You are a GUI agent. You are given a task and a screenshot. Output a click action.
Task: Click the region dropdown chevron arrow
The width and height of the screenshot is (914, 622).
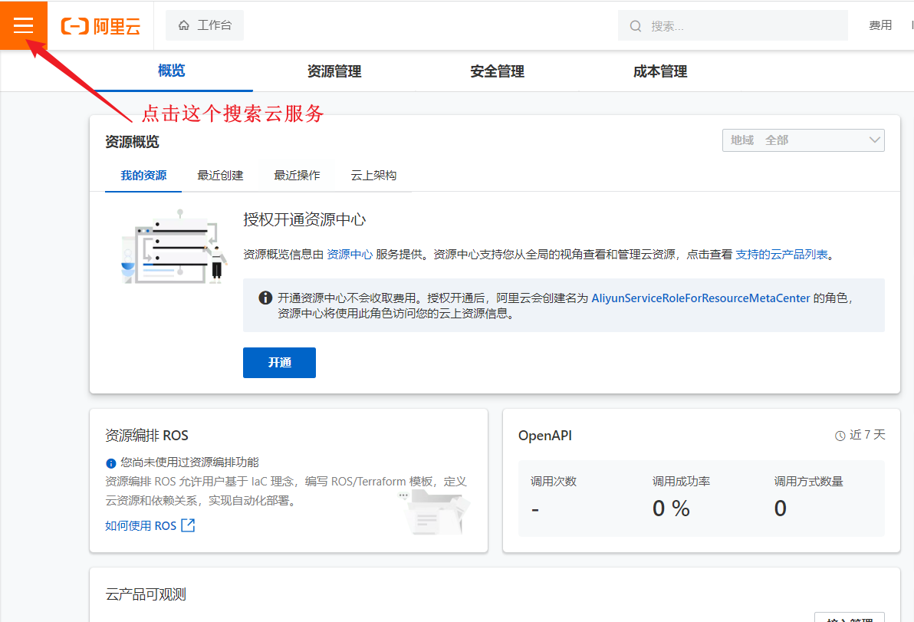(x=874, y=140)
